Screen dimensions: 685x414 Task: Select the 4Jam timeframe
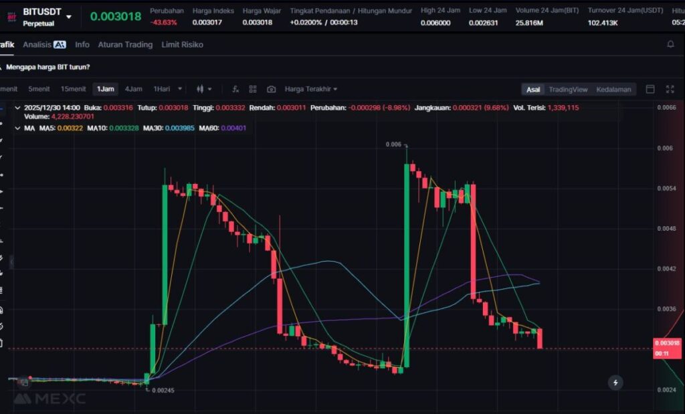(x=133, y=89)
